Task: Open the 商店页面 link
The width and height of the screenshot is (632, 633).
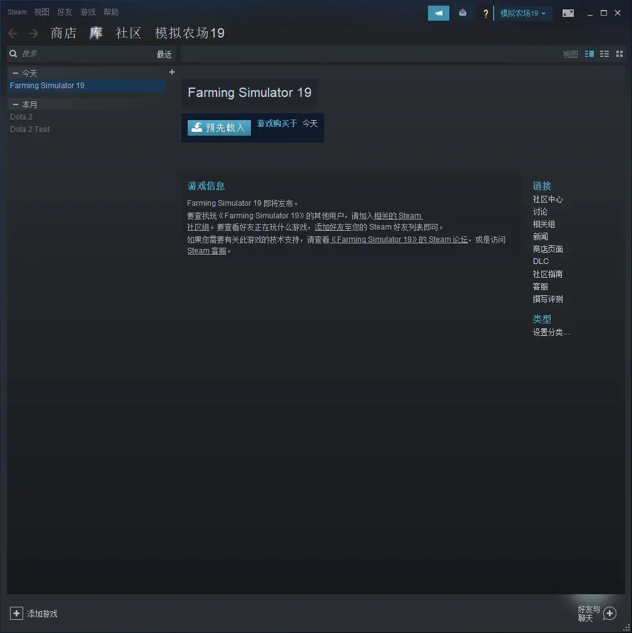Action: (548, 249)
